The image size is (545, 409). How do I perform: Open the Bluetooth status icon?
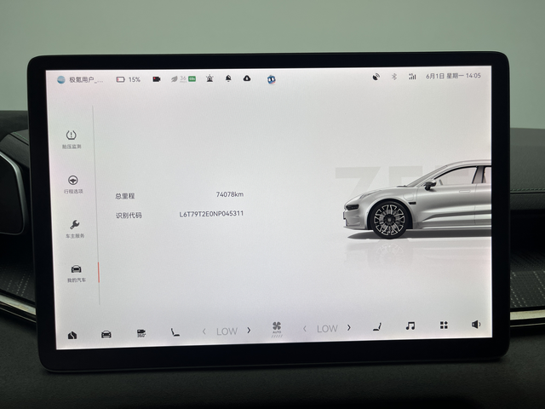click(x=393, y=77)
